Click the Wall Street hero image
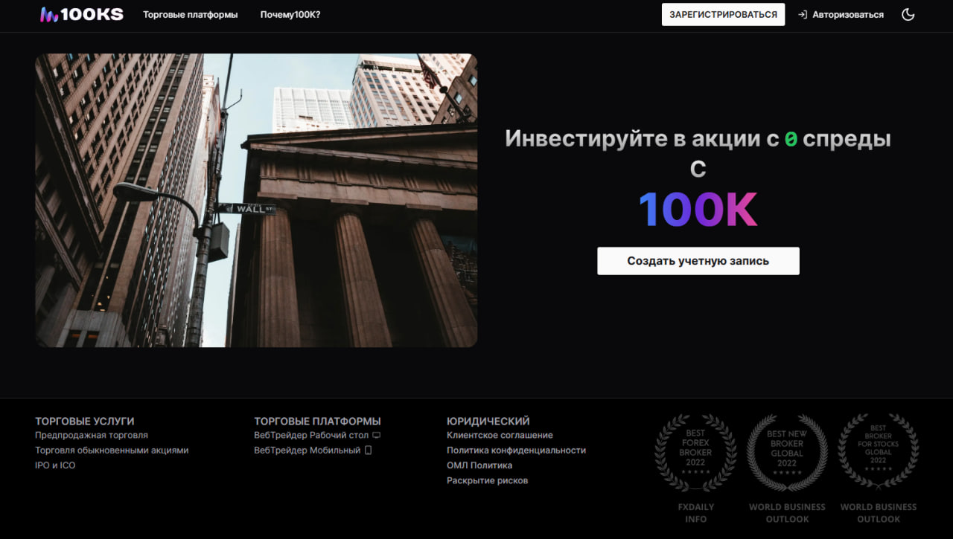 (x=256, y=200)
